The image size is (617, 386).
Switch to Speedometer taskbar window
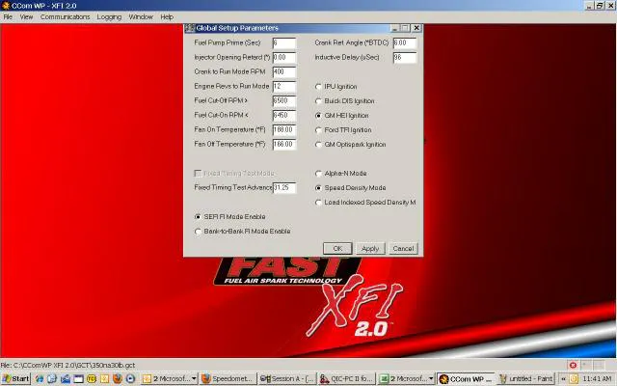(x=227, y=379)
